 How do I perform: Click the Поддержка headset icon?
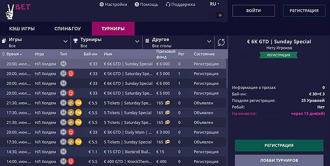(168, 4)
